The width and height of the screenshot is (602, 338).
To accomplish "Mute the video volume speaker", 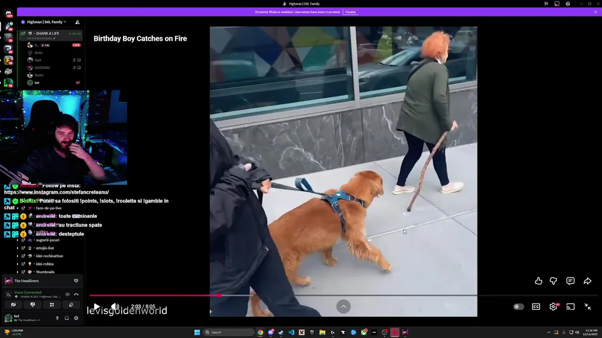I will pos(115,307).
